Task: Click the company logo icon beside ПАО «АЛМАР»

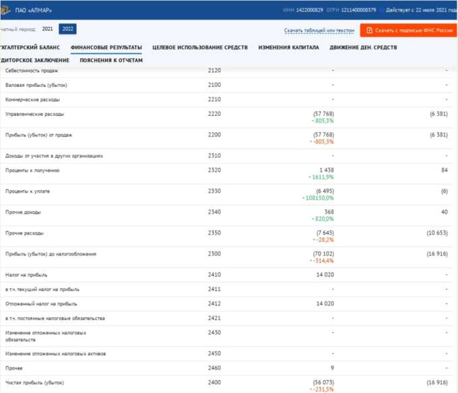Action: tap(5, 10)
